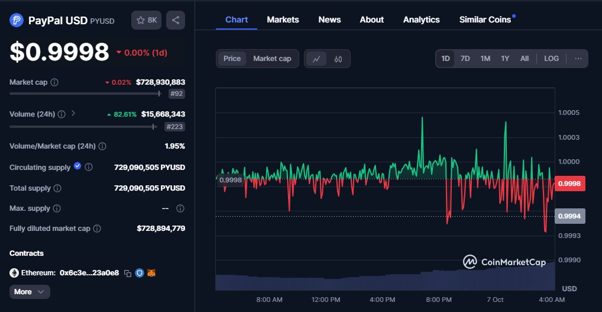Click the Ethereum logo in Contracts
Screen dimensions: 602x312
[x=14, y=273]
